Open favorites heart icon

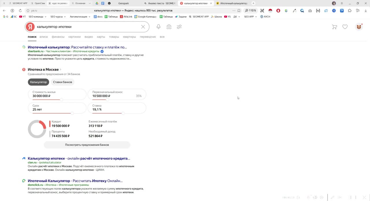coord(345,27)
